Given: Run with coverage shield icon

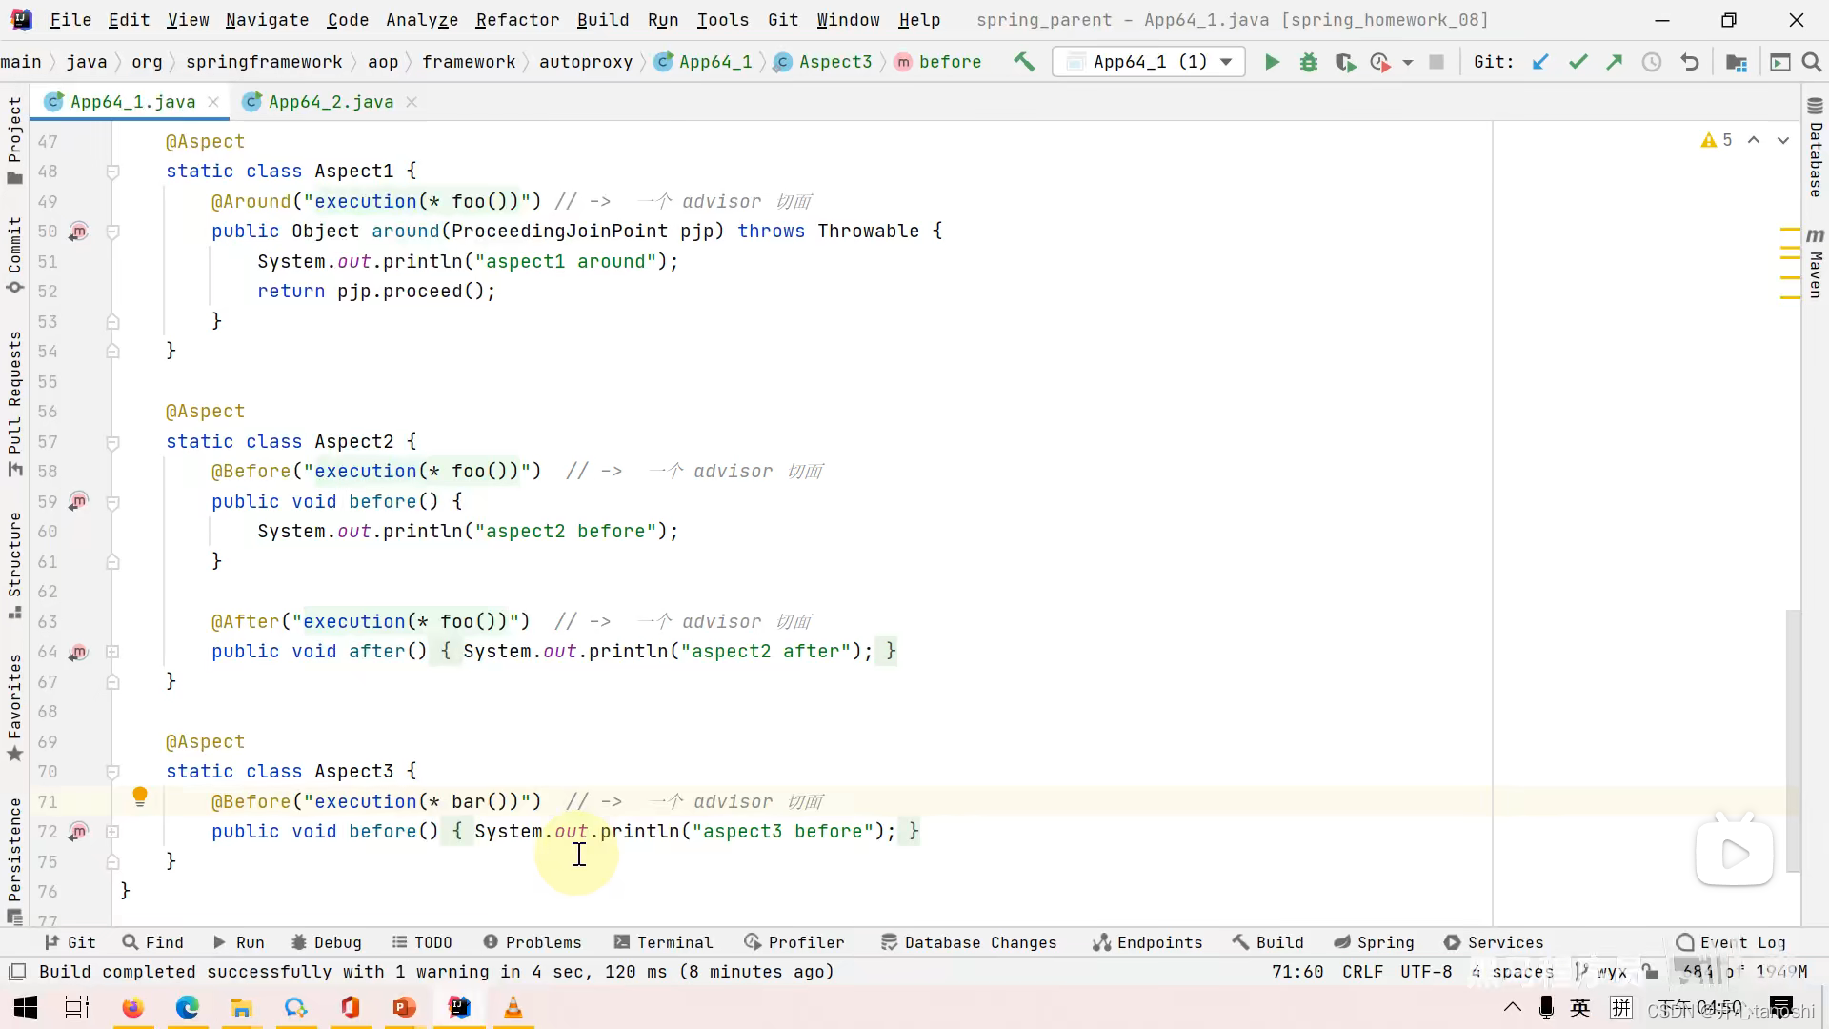Looking at the screenshot, I should tap(1345, 63).
